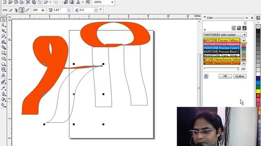Screen dimensions: 261x146
Task: Select the Fill bucket tool
Action: 3,99
